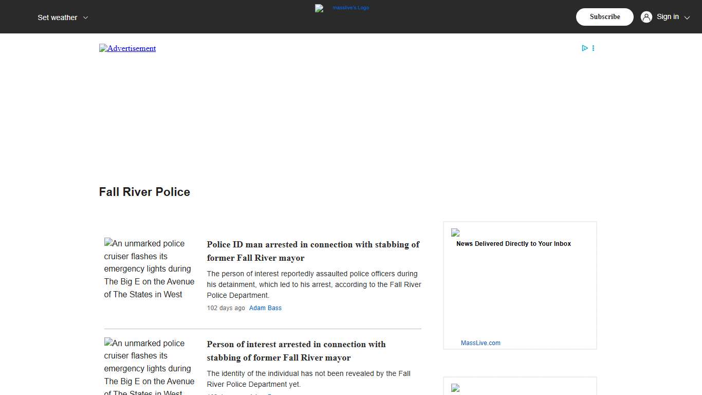Click the Sign in menu item
The width and height of the screenshot is (702, 395).
pyautogui.click(x=668, y=16)
